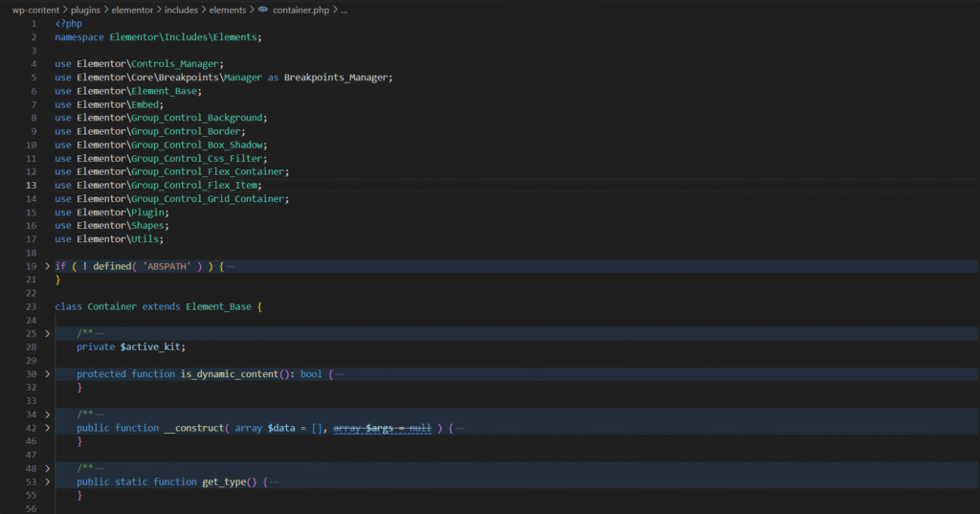The width and height of the screenshot is (980, 514).
Task: Open the wp-content breadcrumb folder
Action: (x=35, y=9)
